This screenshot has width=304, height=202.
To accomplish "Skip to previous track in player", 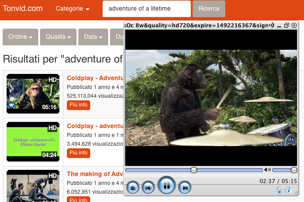I will pyautogui.click(x=148, y=187).
